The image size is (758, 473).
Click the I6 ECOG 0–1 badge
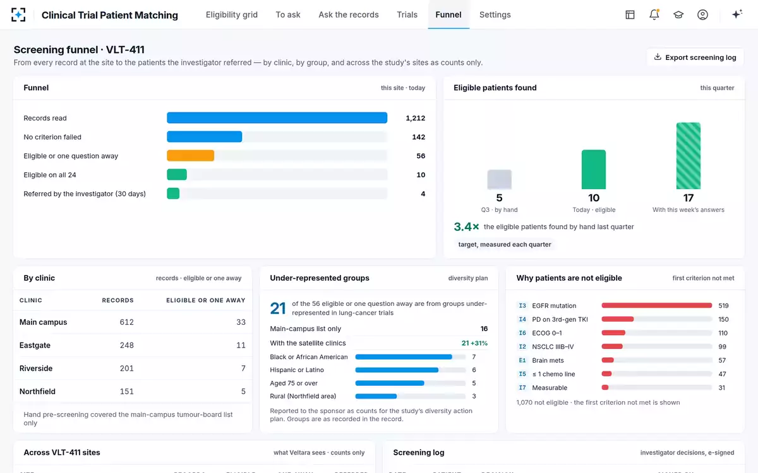(x=522, y=333)
